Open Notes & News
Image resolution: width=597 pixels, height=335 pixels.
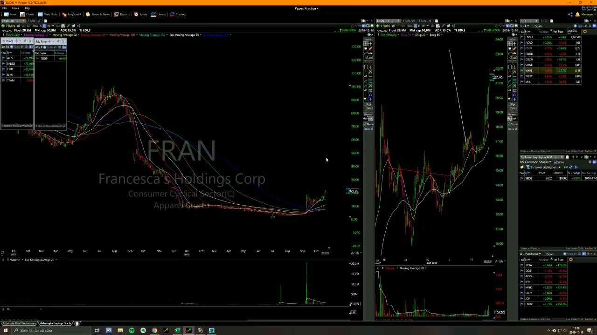pyautogui.click(x=98, y=14)
